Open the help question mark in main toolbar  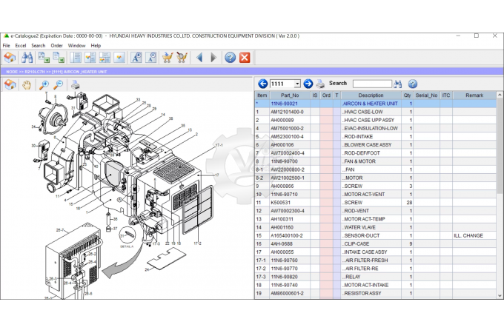(230, 57)
